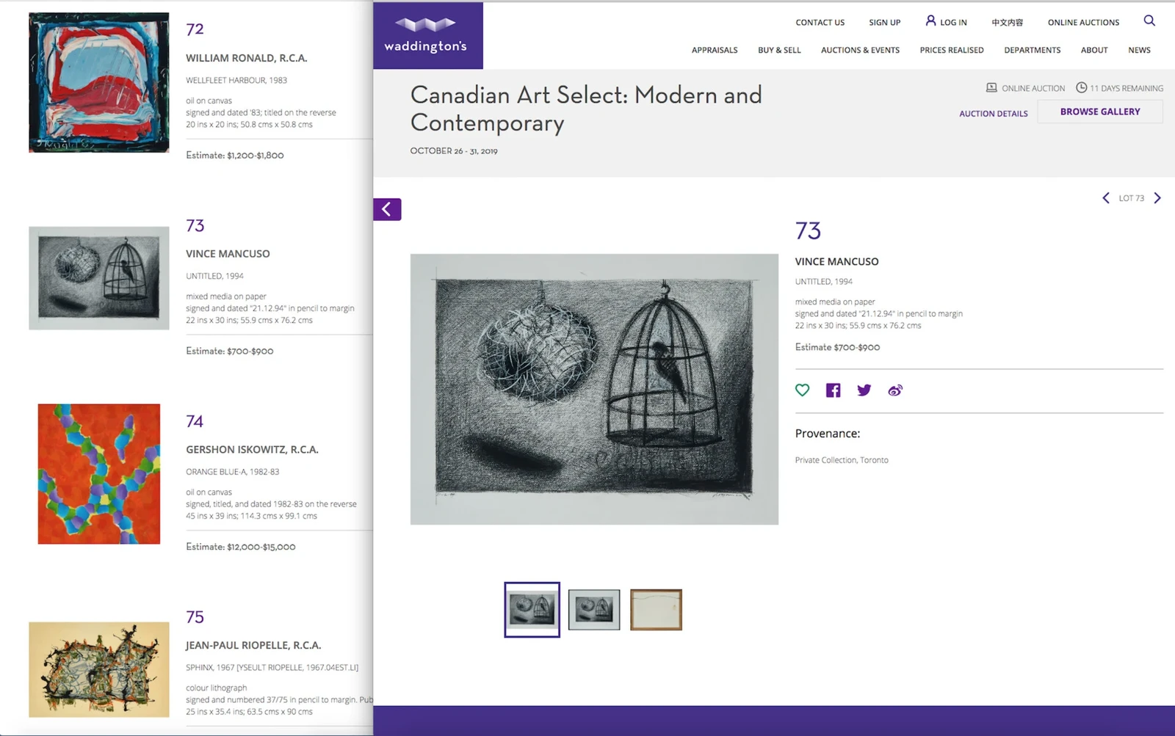1175x736 pixels.
Task: Share the lot on Facebook
Action: [832, 390]
